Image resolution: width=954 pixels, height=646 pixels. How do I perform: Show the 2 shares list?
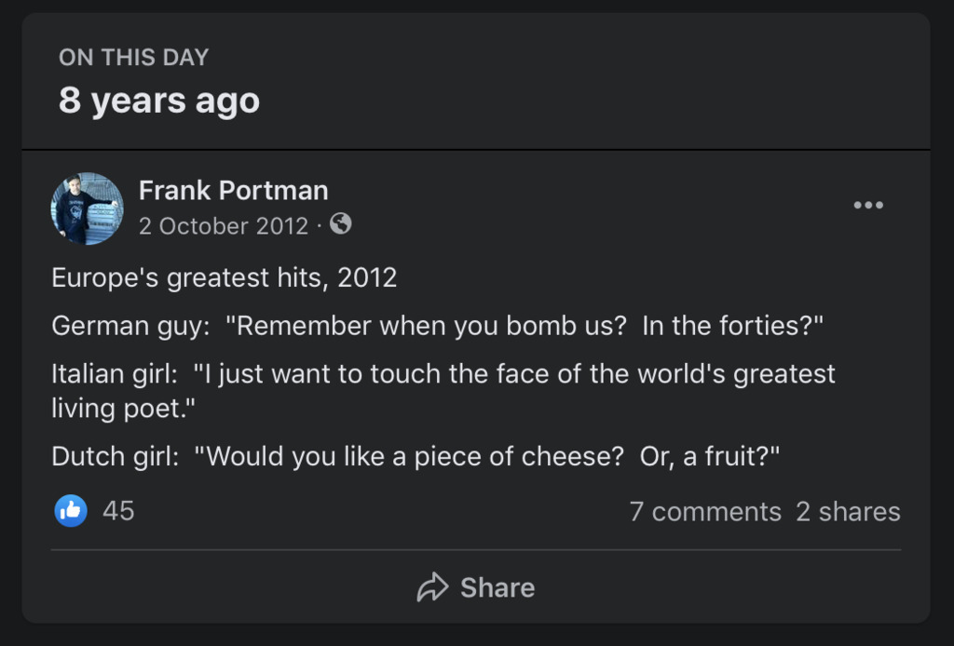[x=848, y=511]
